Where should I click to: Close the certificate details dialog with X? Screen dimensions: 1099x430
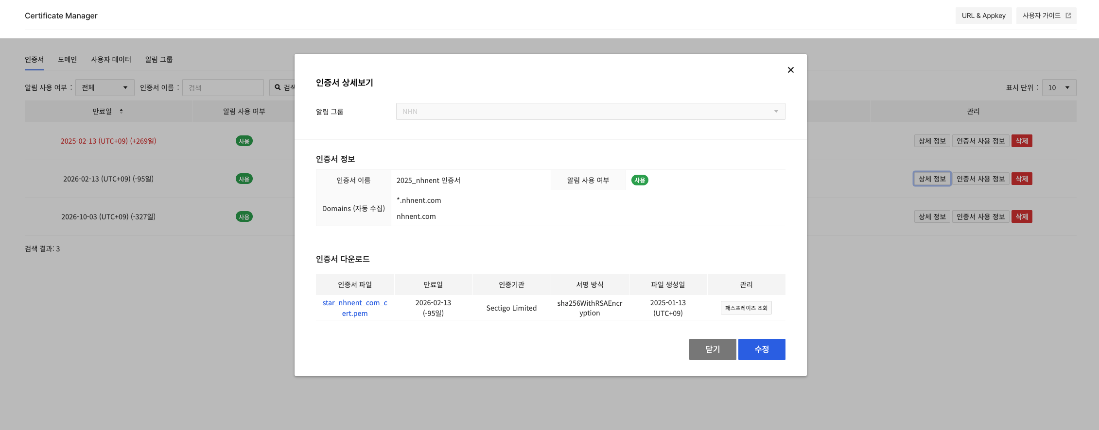click(x=790, y=70)
